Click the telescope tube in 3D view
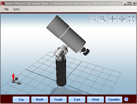Screen dimensions: 137x104 (x=66, y=34)
